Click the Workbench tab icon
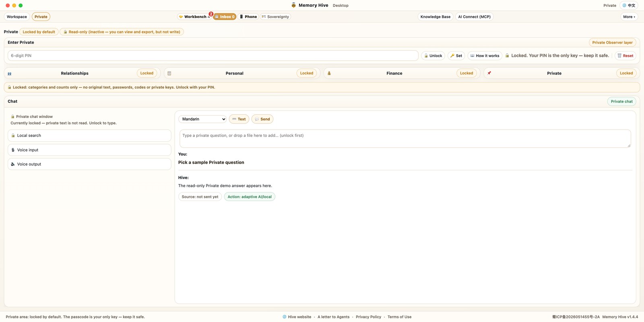Screen dimensions: 644x322 (181, 17)
